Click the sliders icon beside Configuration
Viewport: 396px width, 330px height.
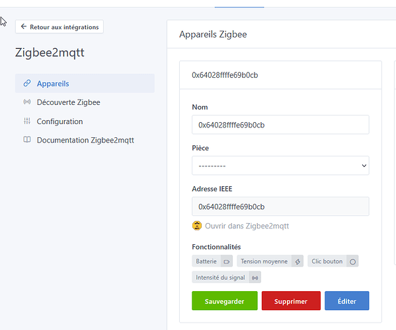pos(27,121)
